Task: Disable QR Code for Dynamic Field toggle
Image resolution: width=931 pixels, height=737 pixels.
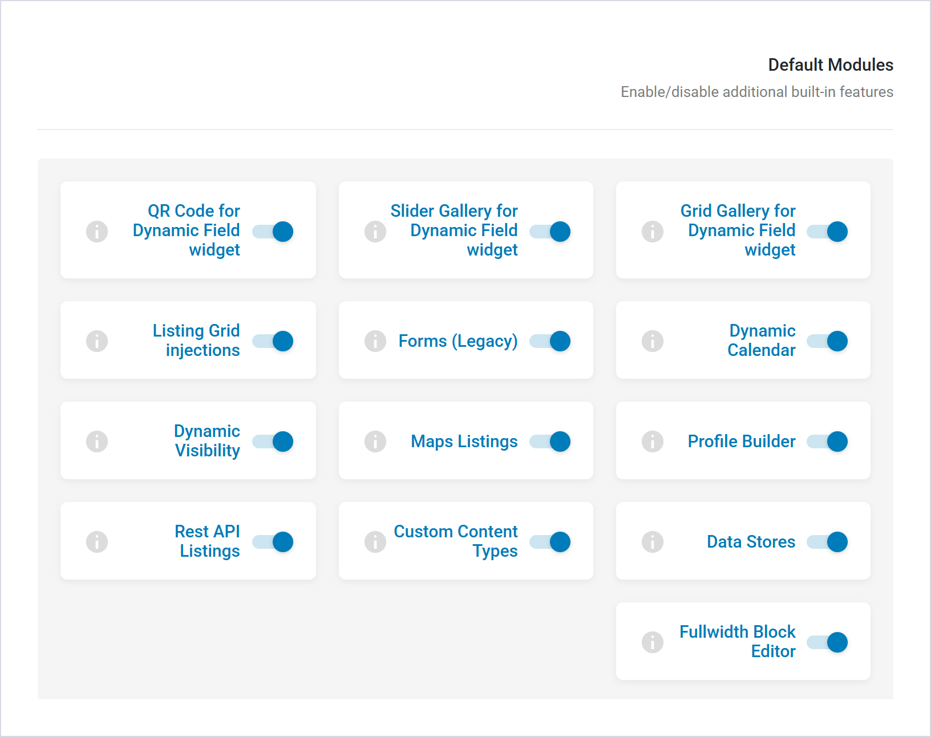Action: [x=273, y=232]
